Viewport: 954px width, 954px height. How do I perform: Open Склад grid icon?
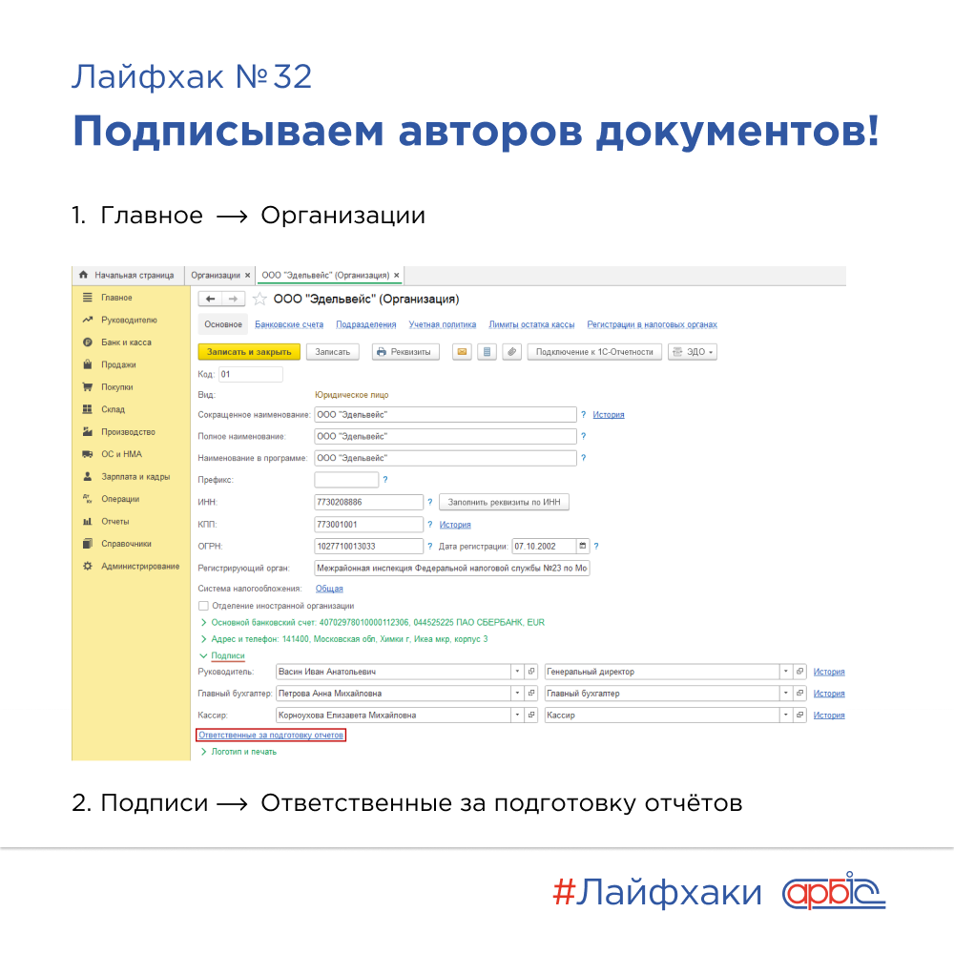tap(88, 409)
